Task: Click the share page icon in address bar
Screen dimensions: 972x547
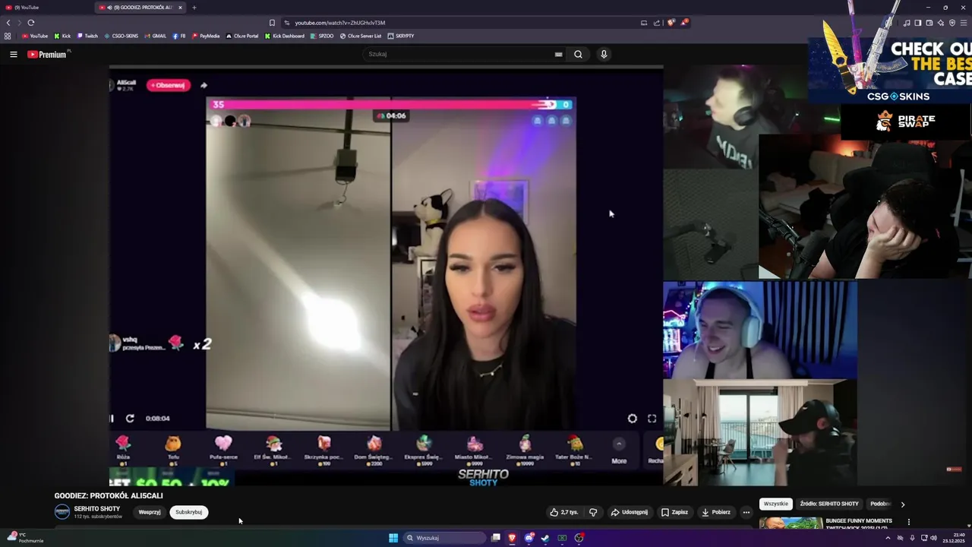Action: [x=657, y=23]
